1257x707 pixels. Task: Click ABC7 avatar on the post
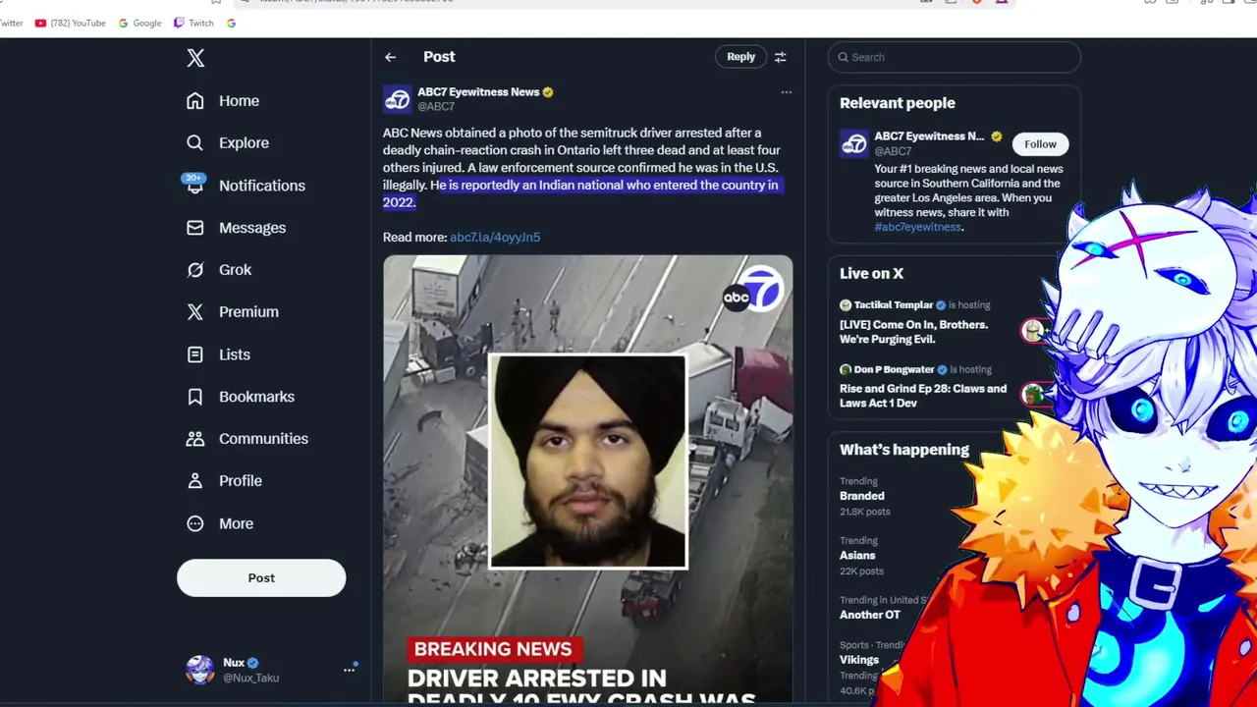coord(397,99)
